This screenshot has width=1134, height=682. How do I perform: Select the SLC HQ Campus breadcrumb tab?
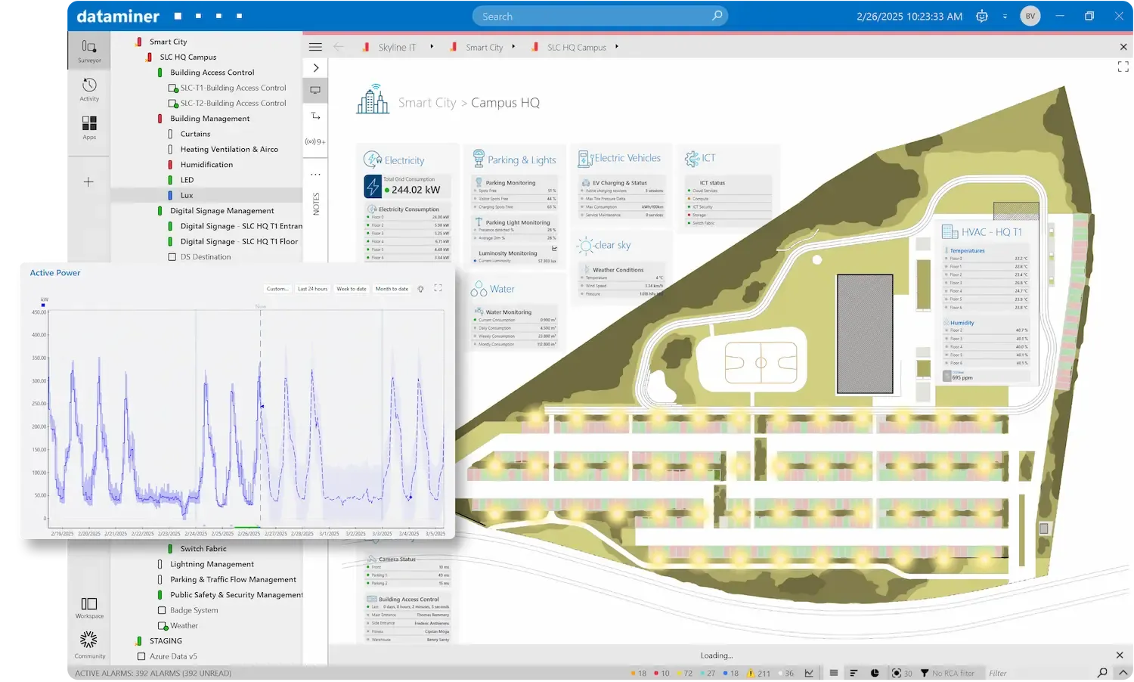[577, 47]
